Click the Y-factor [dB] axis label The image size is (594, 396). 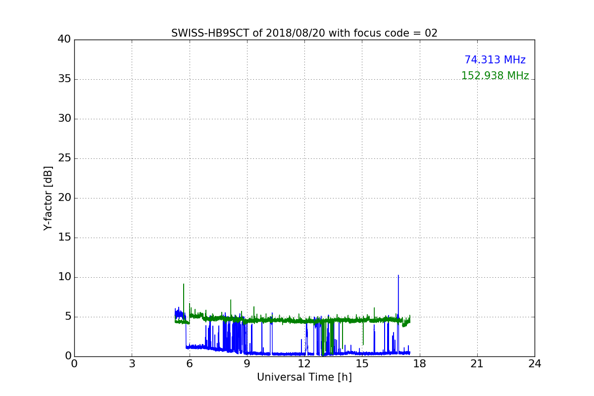(x=48, y=198)
